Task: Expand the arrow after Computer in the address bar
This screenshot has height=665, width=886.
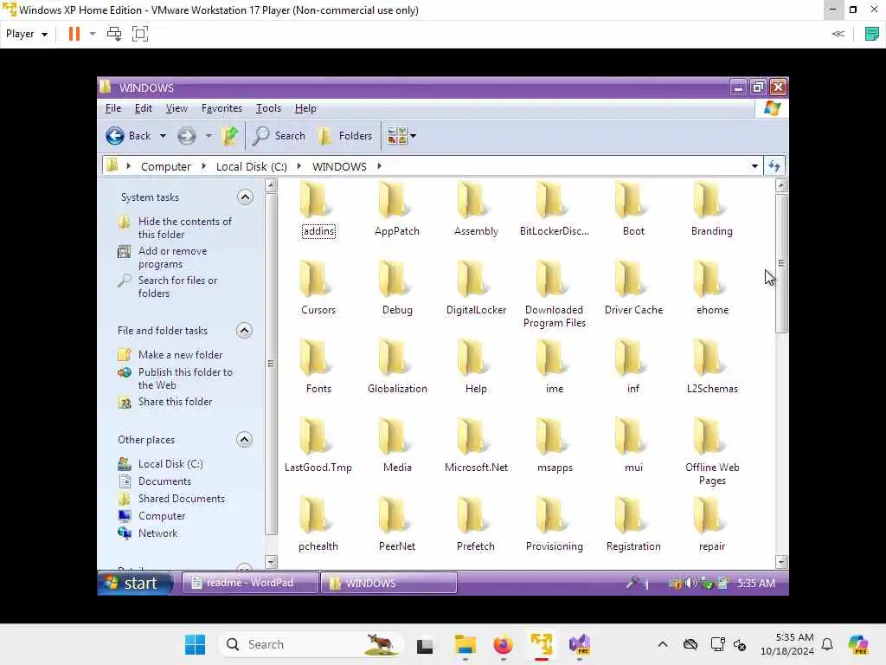Action: [x=204, y=166]
